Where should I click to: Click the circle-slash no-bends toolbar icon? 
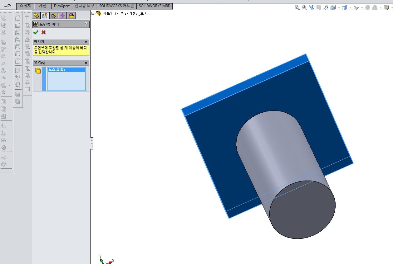point(4,147)
